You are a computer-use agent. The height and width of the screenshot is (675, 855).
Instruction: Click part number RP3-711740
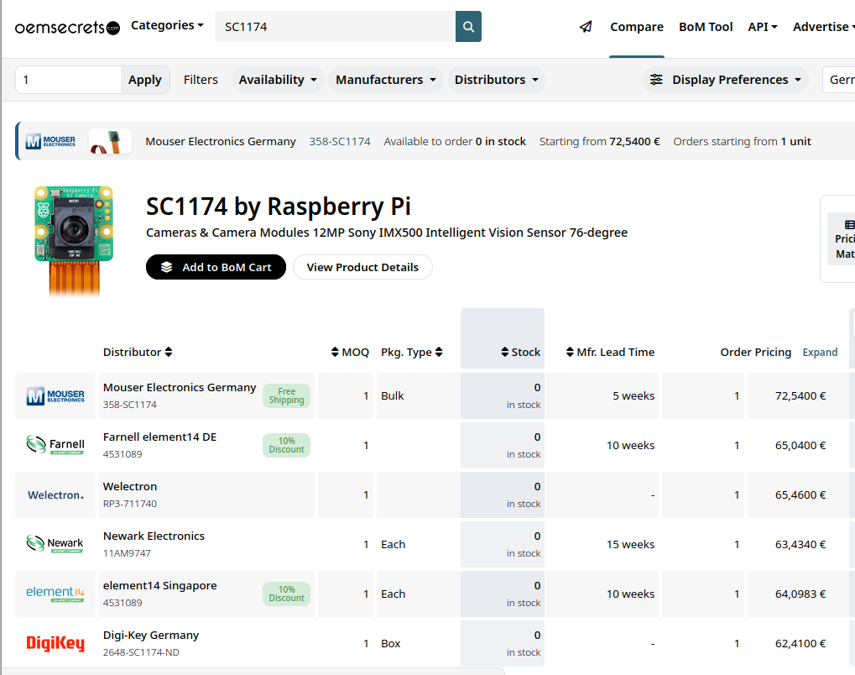tap(130, 504)
